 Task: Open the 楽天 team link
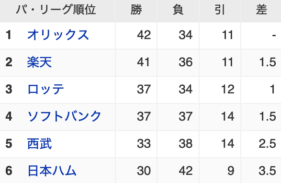[39, 62]
